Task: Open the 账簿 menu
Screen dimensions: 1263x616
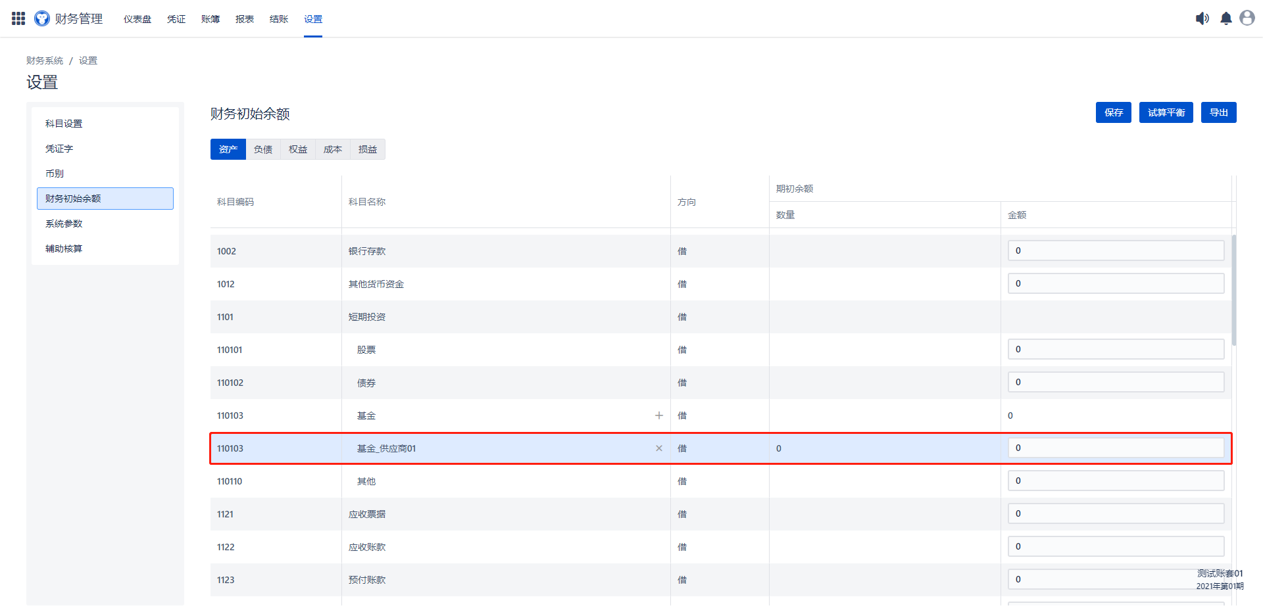Action: point(210,19)
